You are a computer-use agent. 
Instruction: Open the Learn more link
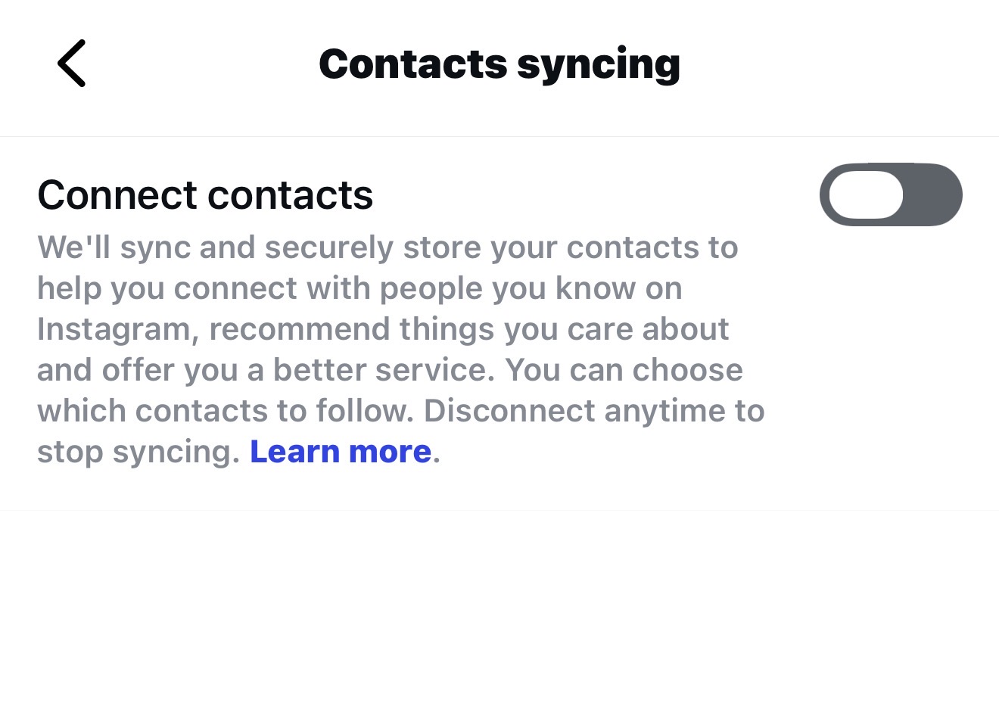(340, 452)
